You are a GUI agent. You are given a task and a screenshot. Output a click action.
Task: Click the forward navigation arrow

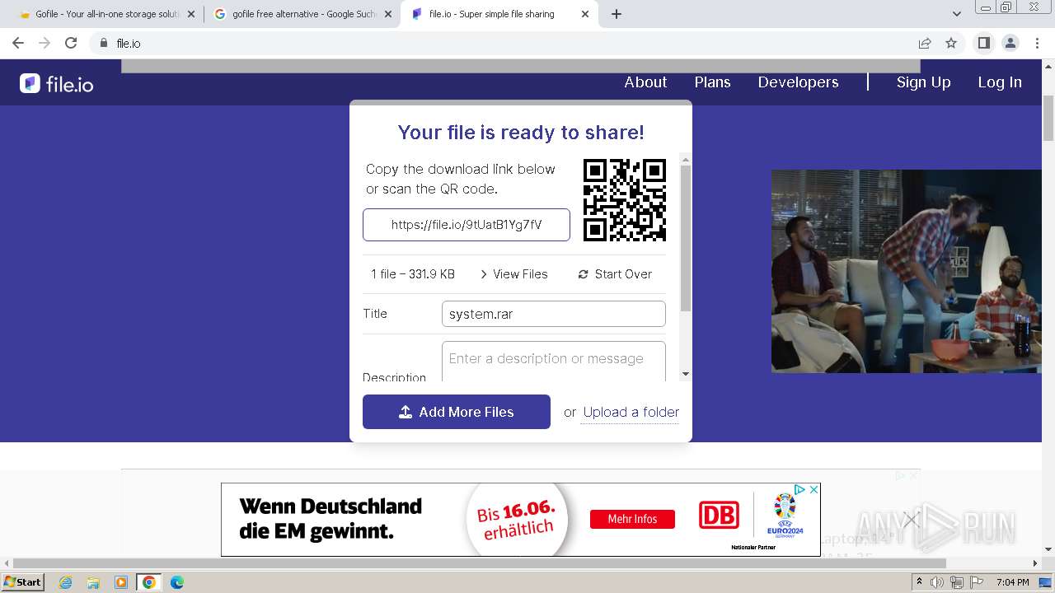45,43
